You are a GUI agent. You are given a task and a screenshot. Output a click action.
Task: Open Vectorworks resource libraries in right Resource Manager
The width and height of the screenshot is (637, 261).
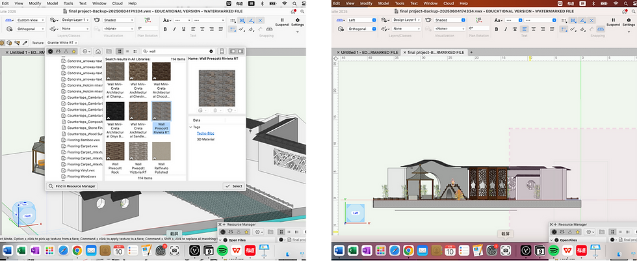click(554, 232)
